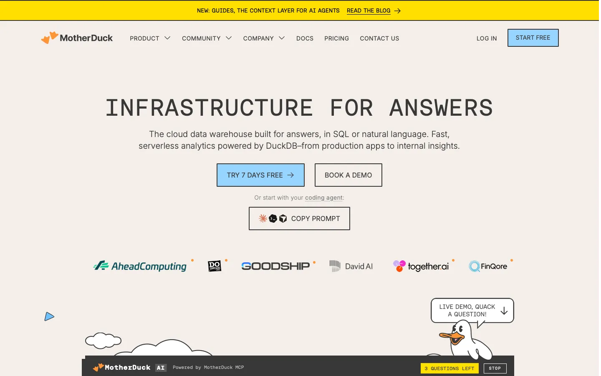Open the MotherDuck logo homepage link

(x=77, y=38)
